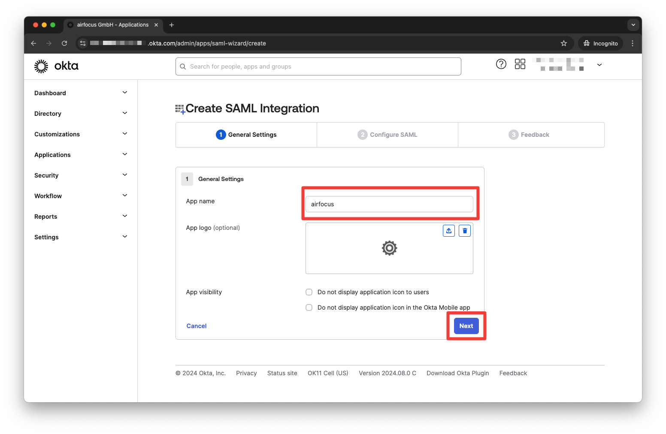
Task: Click the Cancel link
Action: pos(197,326)
